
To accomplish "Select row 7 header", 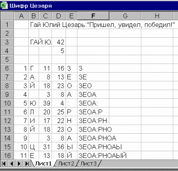I will pyautogui.click(x=7, y=77).
